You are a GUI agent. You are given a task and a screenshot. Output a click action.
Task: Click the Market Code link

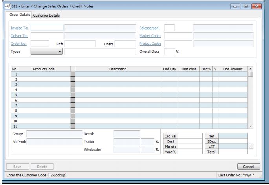[150, 36]
